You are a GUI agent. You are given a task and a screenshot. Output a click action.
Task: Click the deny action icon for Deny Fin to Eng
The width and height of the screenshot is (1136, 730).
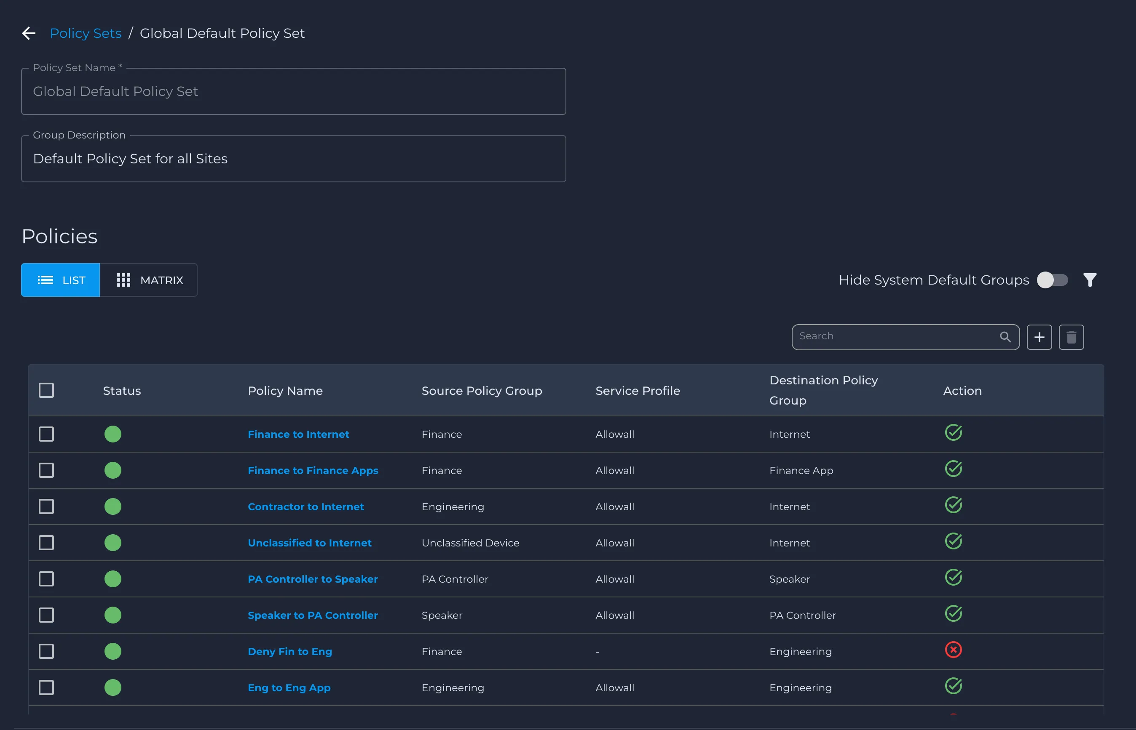(953, 650)
